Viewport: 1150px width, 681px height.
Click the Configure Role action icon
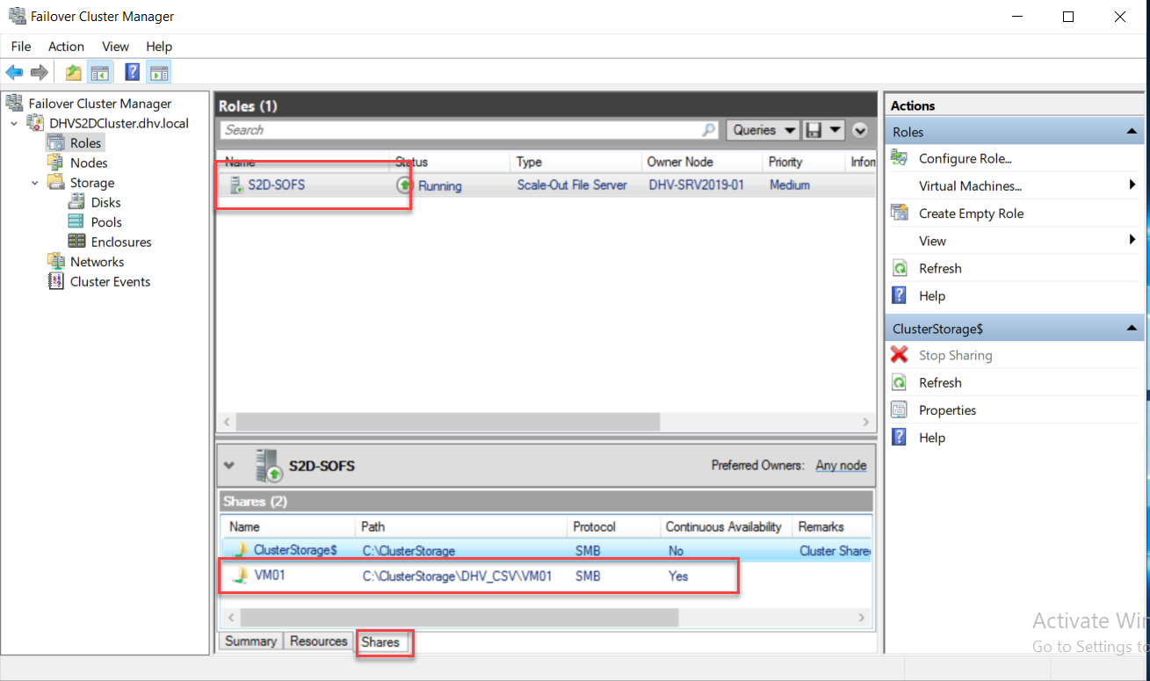pyautogui.click(x=900, y=158)
